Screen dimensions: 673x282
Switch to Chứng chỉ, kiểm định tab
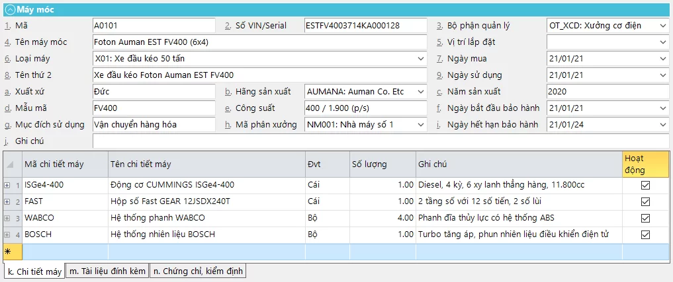198,271
